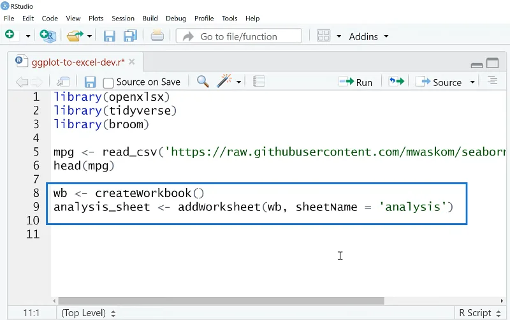Image resolution: width=510 pixels, height=320 pixels.
Task: Click line number 11 in gutter
Action: (x=33, y=234)
